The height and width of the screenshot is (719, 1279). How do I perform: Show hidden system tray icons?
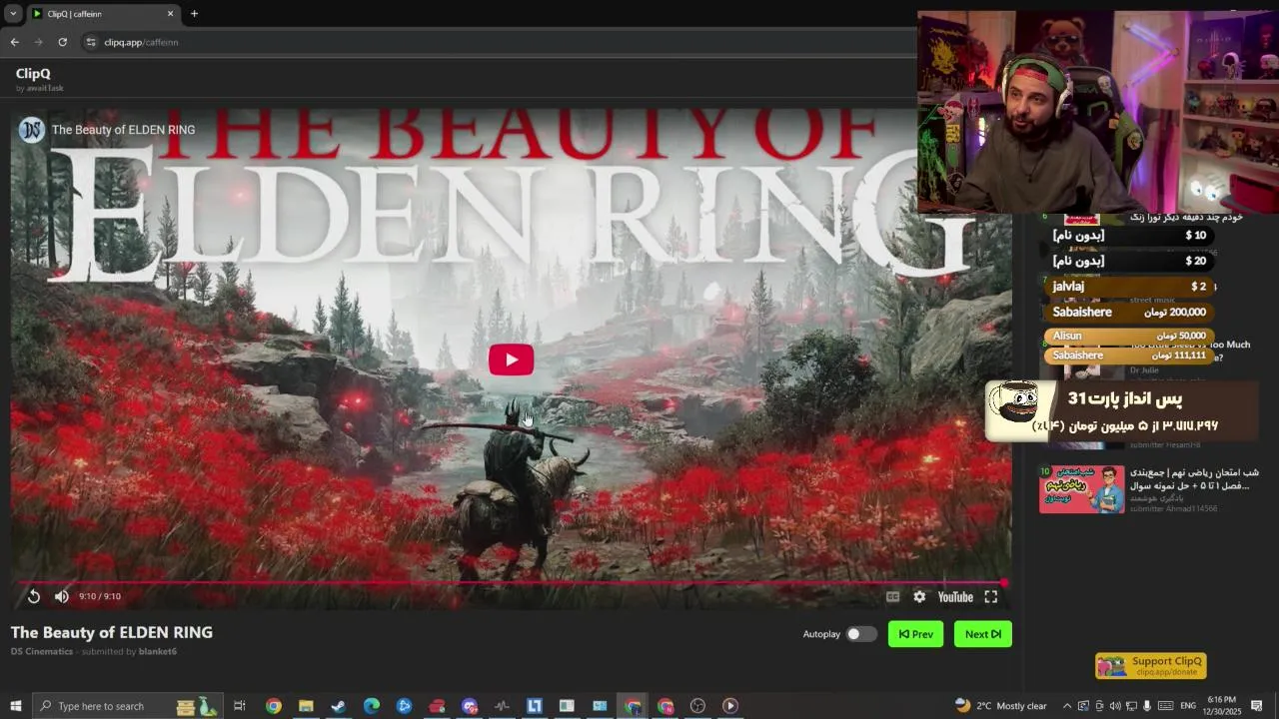[1067, 706]
